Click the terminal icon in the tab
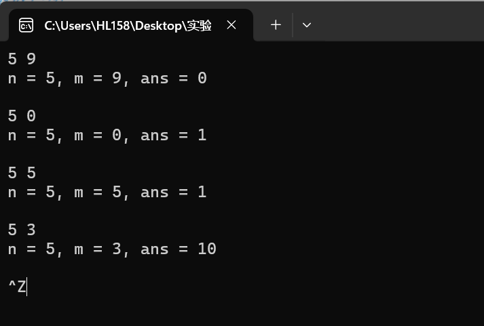This screenshot has width=484, height=326. pos(26,25)
